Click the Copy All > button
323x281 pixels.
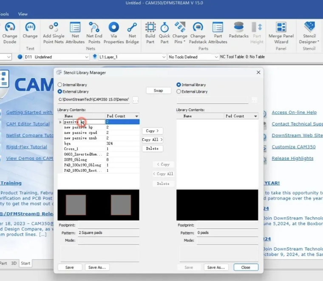point(152,139)
